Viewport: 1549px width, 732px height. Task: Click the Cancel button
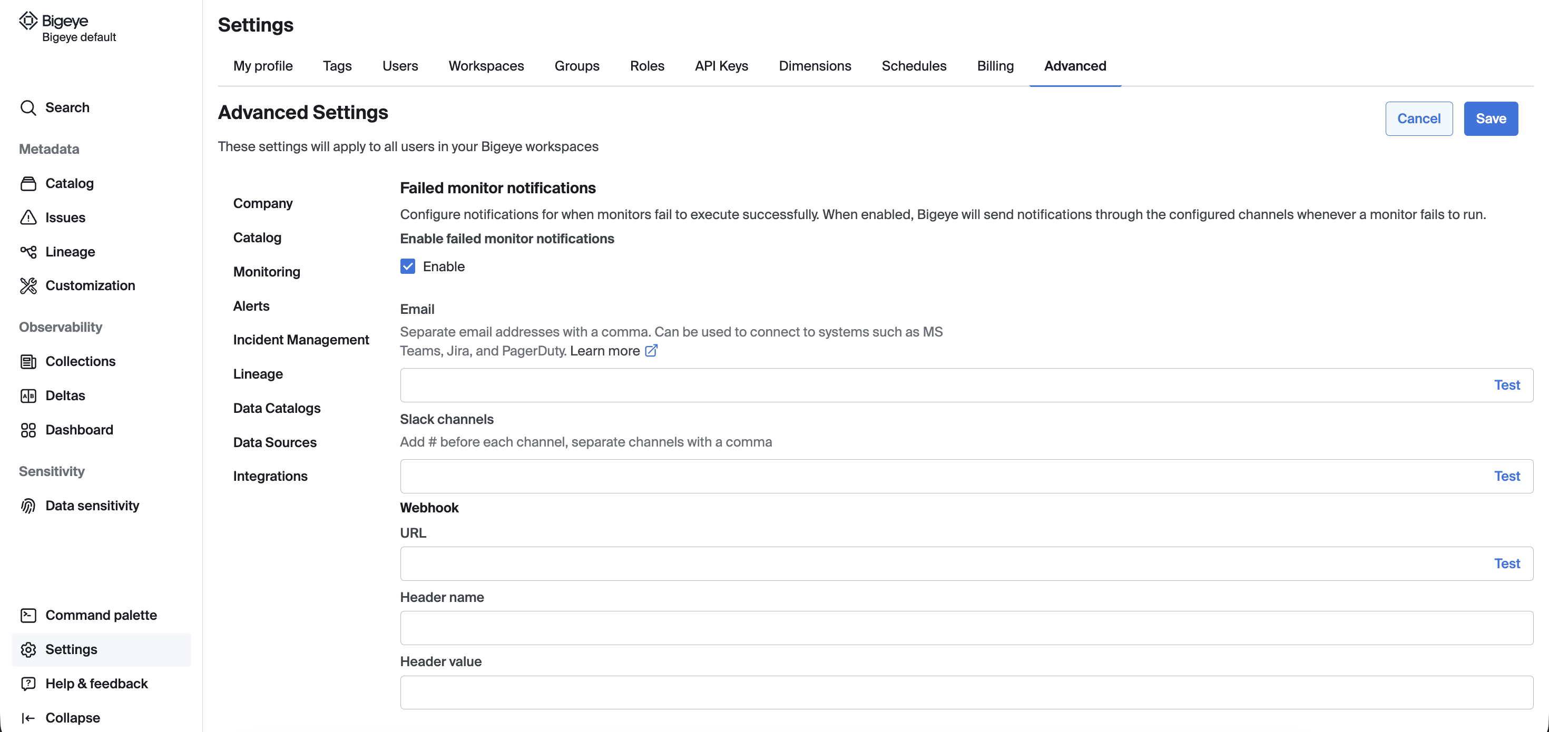point(1418,118)
